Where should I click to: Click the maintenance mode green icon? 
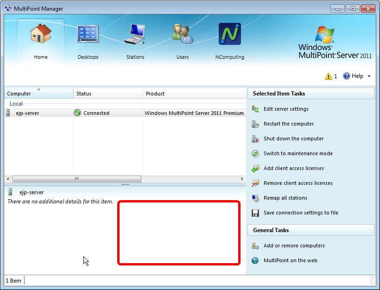coord(255,154)
